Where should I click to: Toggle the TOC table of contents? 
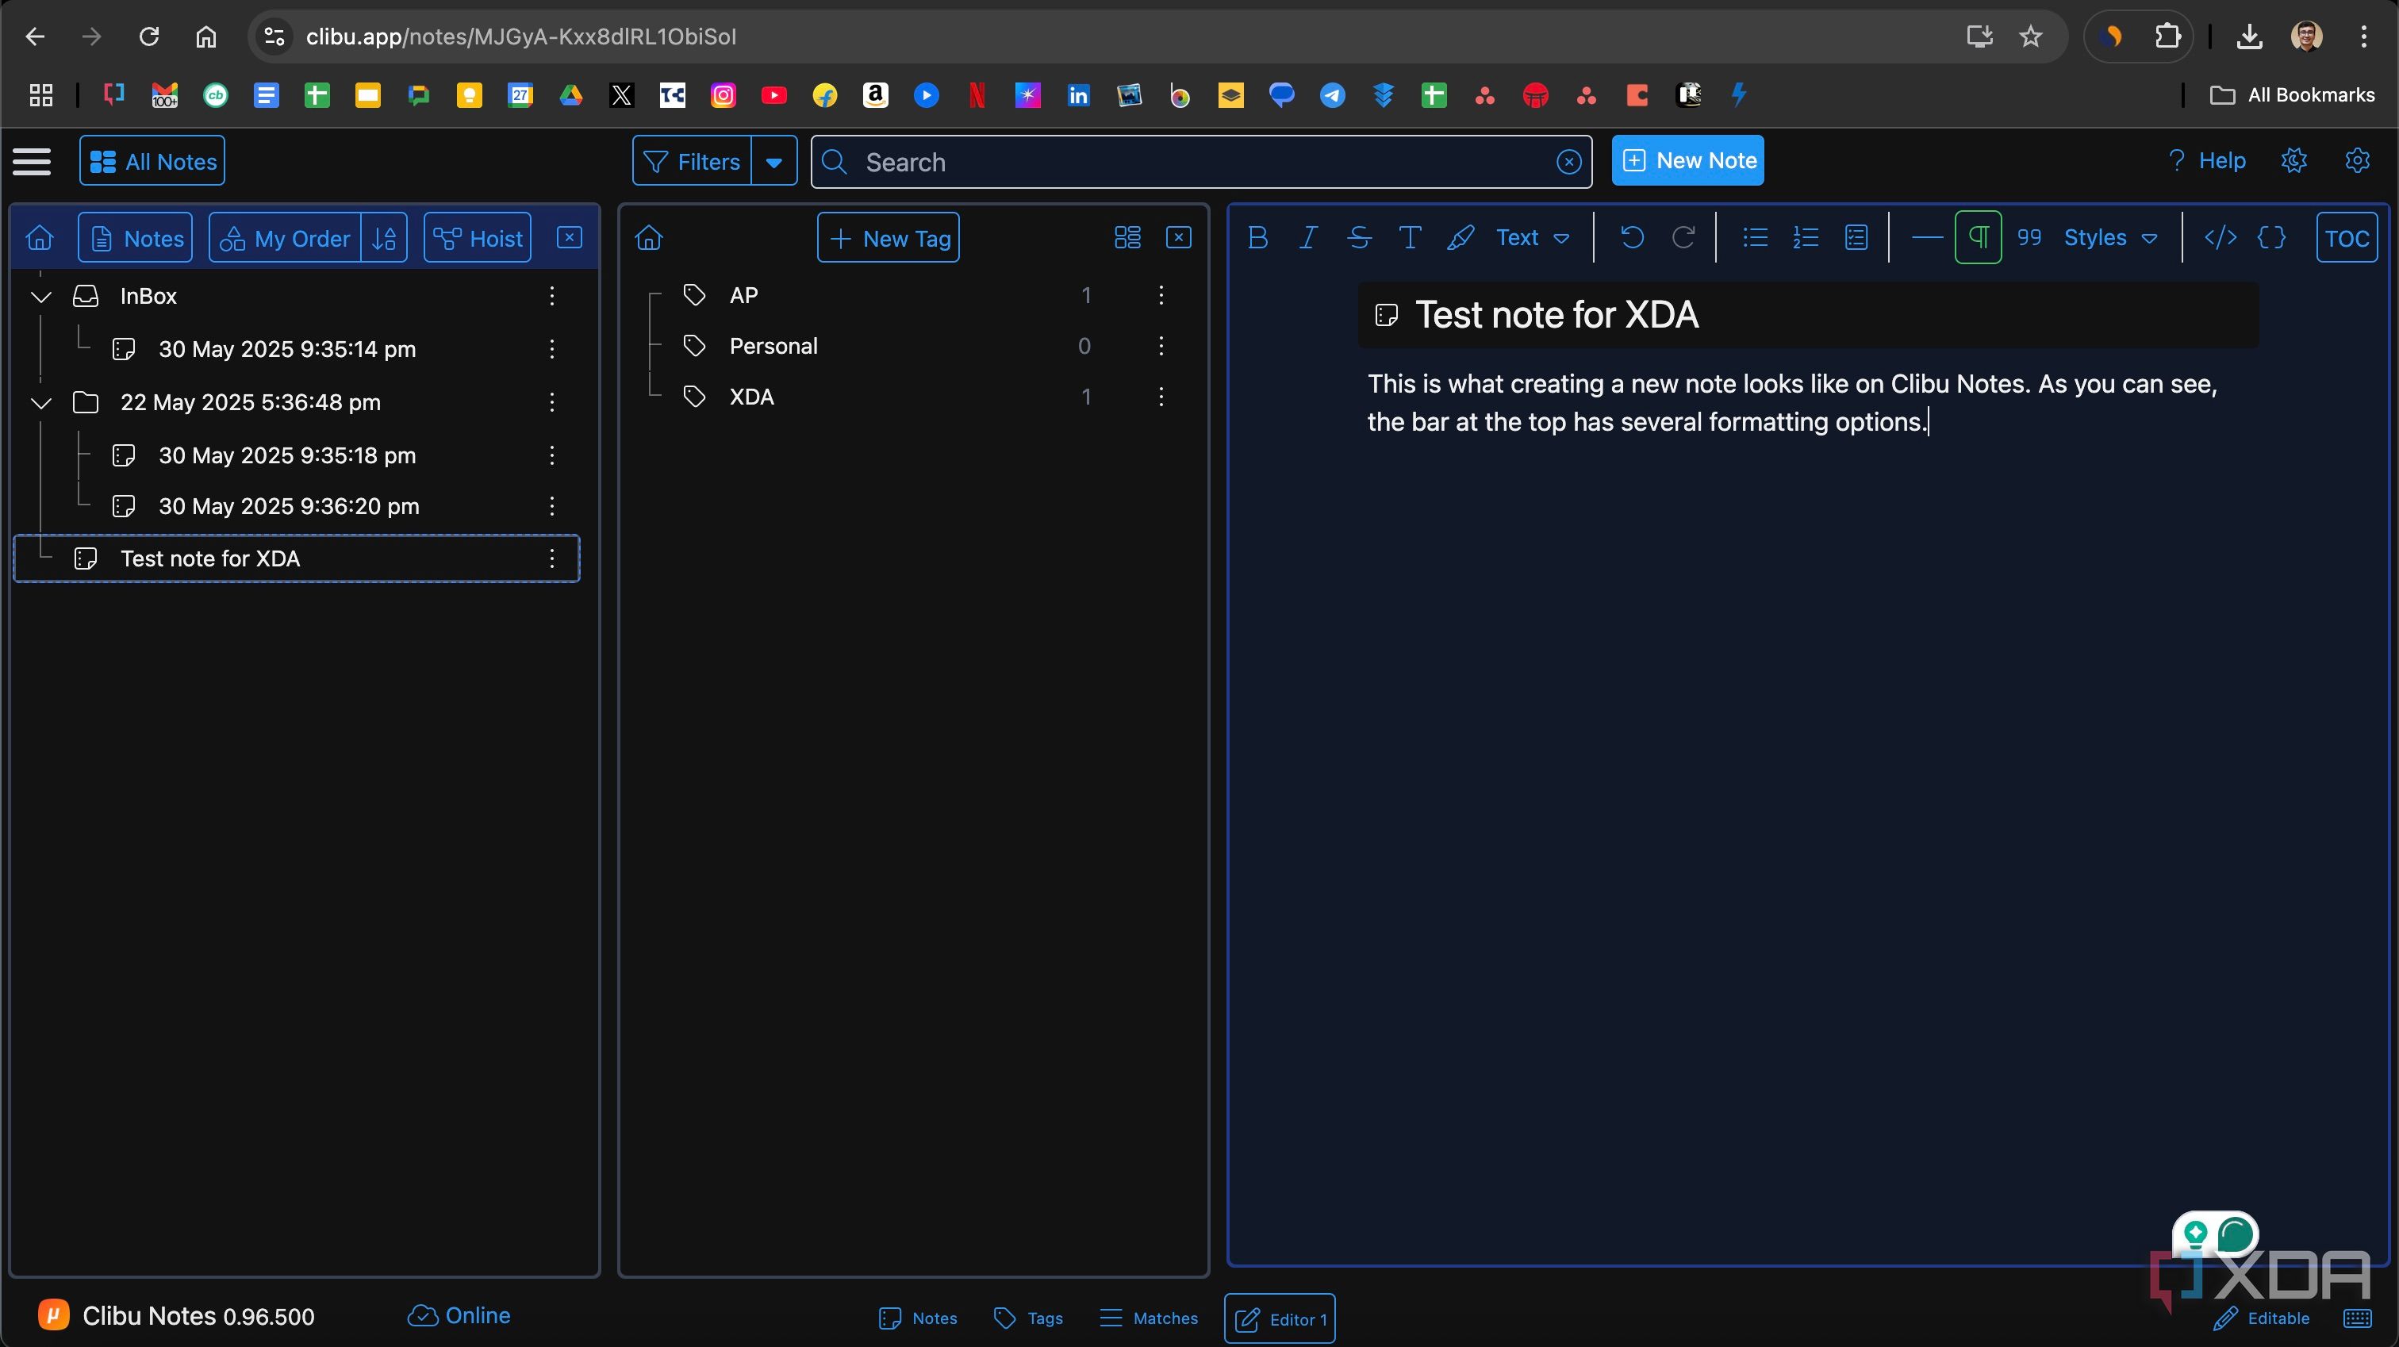pyautogui.click(x=2347, y=239)
